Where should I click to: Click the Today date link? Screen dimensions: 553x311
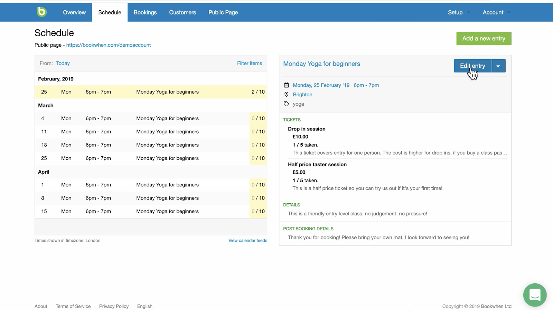[63, 64]
